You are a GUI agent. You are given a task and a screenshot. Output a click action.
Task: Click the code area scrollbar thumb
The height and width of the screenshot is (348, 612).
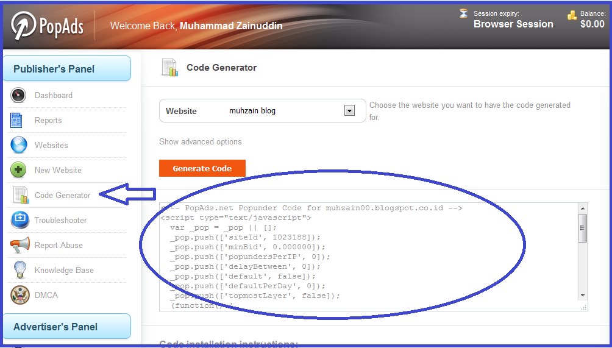click(x=583, y=228)
